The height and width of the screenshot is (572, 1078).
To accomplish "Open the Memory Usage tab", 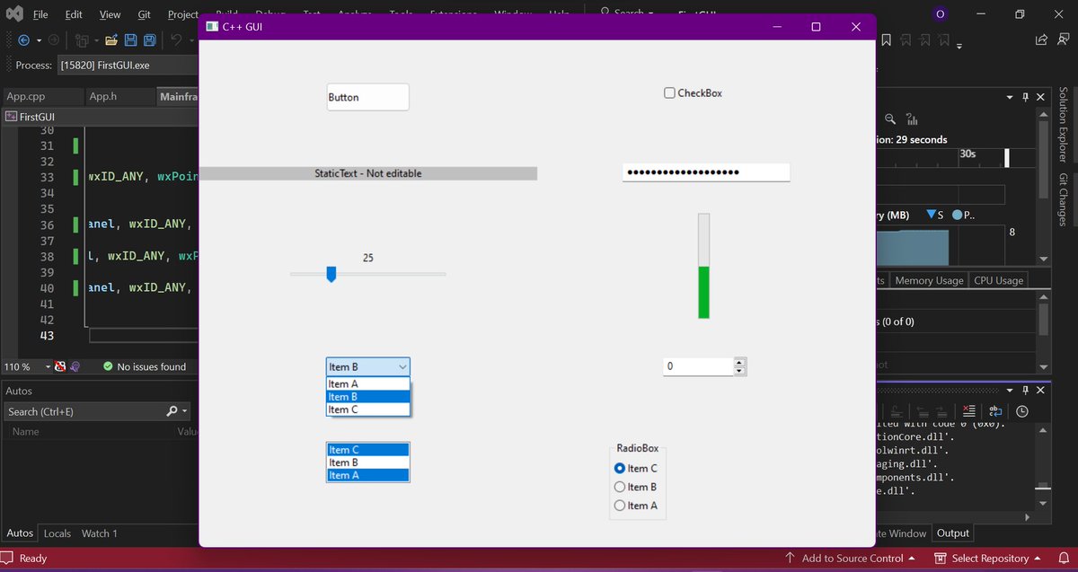I will point(929,280).
